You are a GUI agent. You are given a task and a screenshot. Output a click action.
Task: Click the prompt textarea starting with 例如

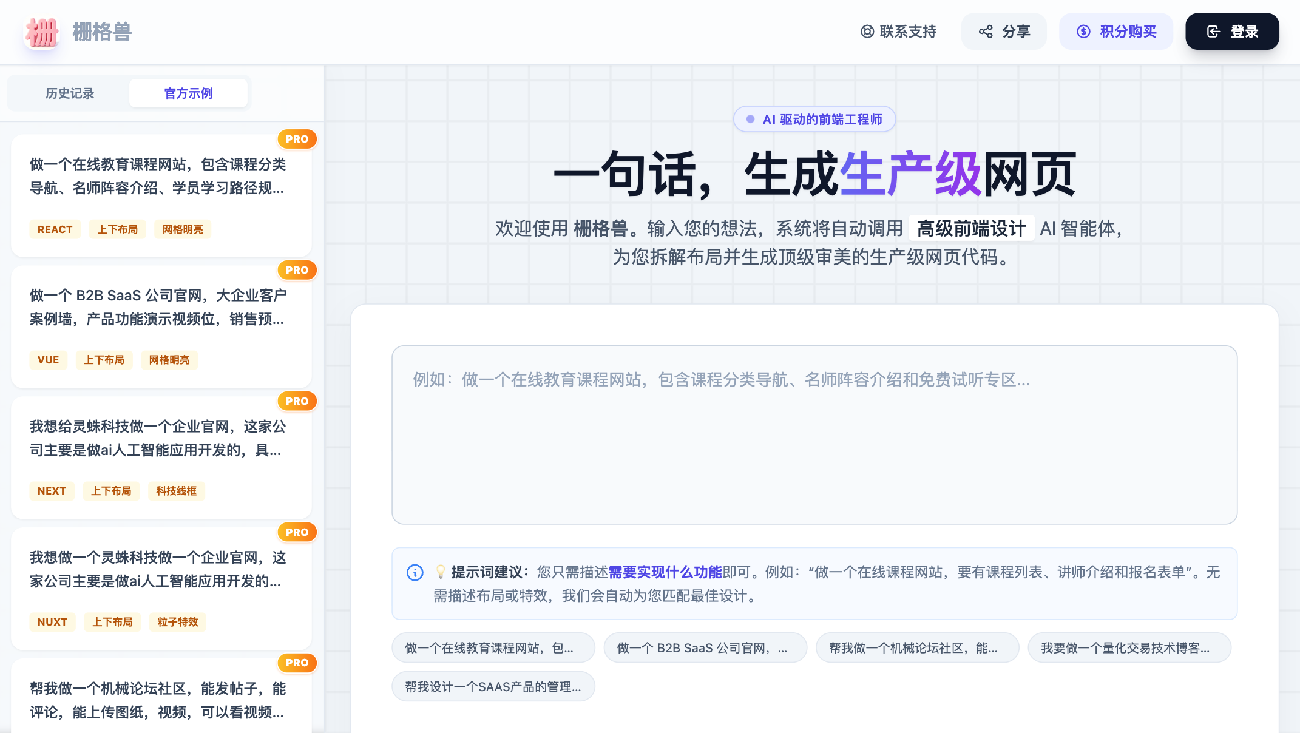point(814,435)
